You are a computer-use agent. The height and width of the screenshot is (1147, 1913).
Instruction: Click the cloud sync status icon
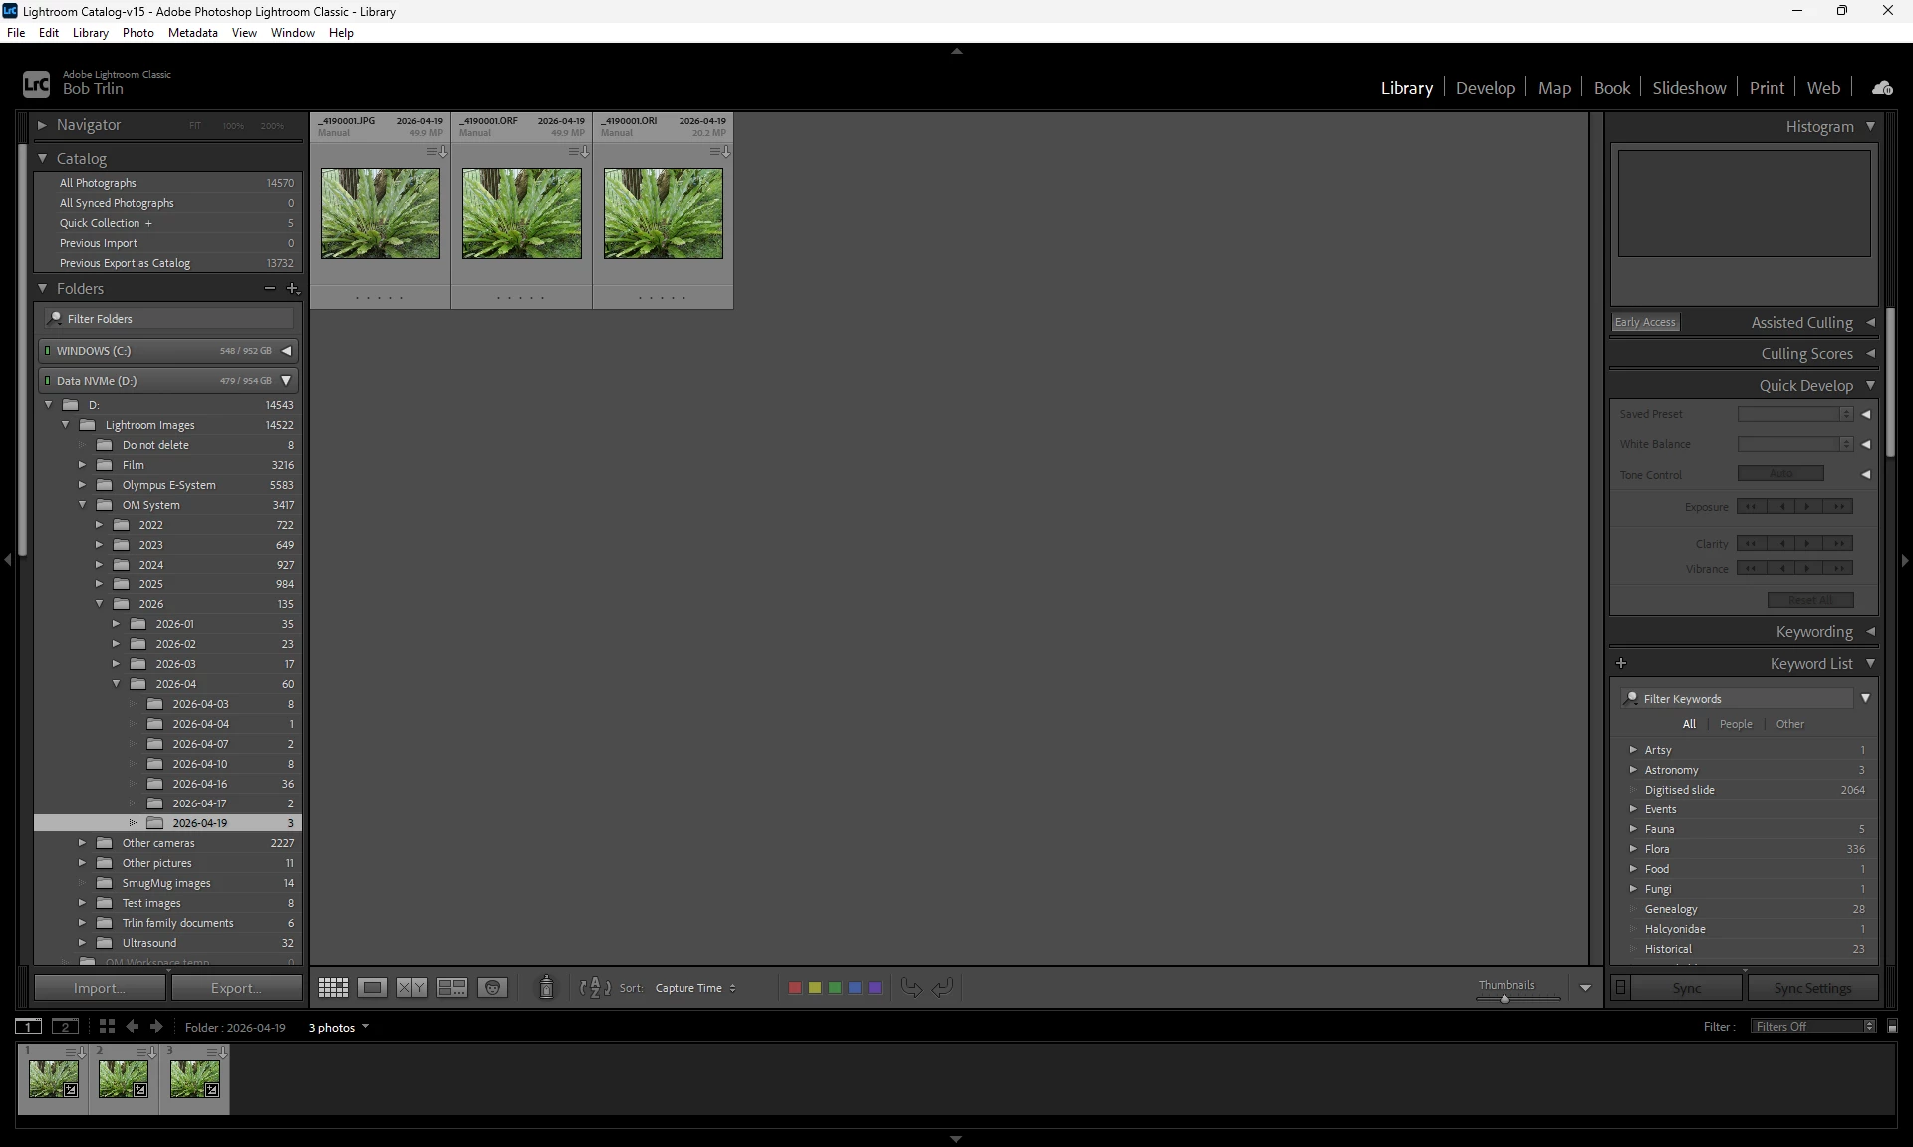point(1882,88)
